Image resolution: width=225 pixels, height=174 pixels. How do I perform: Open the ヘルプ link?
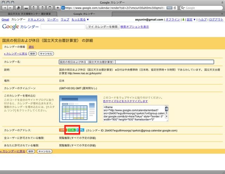pos(202,19)
